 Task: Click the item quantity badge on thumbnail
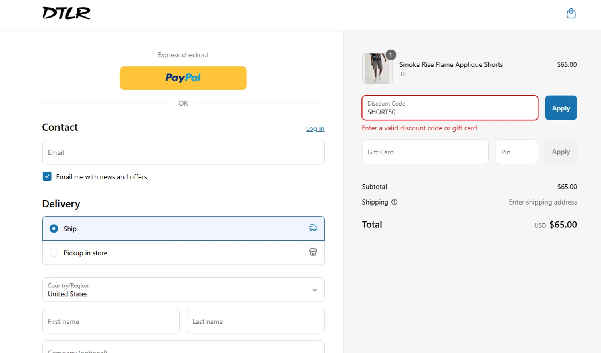(x=391, y=55)
